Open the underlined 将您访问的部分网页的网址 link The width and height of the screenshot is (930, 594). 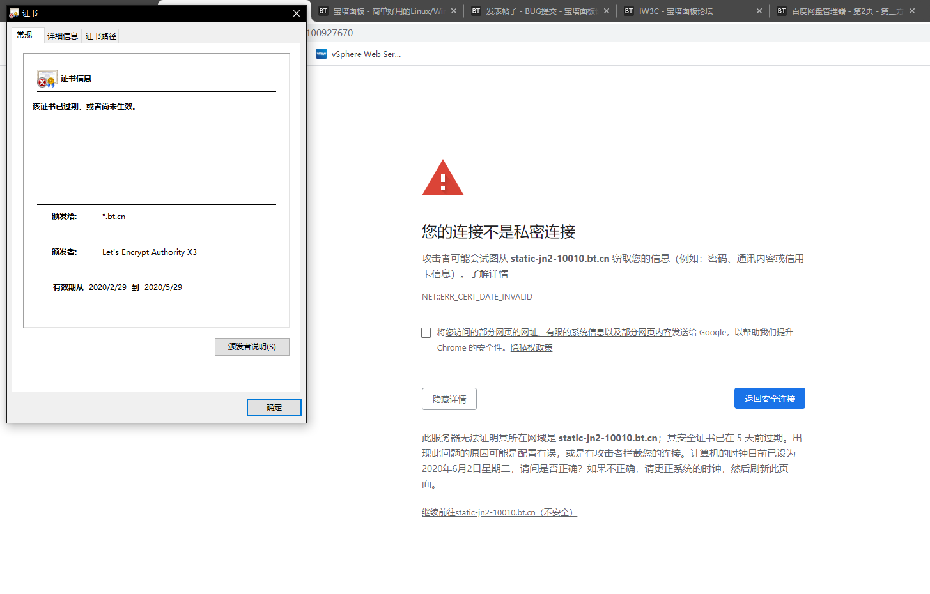pyautogui.click(x=559, y=332)
